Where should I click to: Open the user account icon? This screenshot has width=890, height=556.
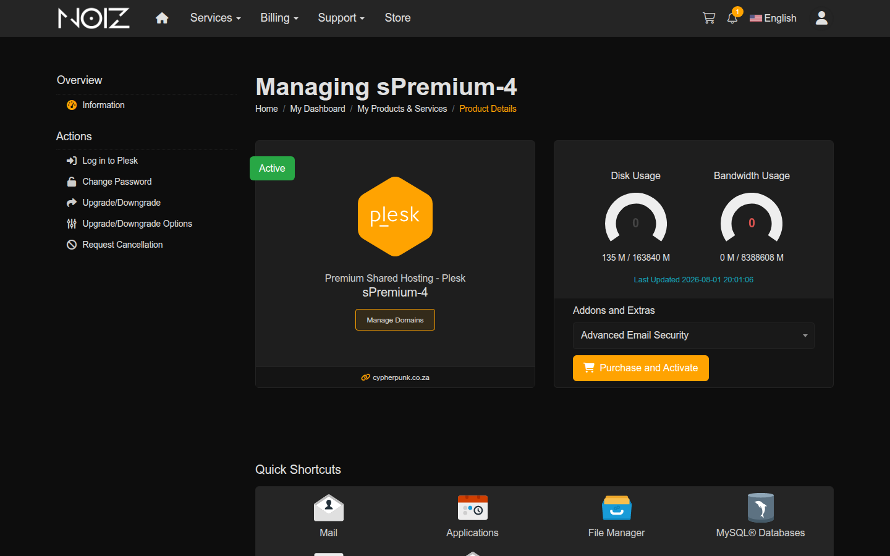click(x=821, y=18)
